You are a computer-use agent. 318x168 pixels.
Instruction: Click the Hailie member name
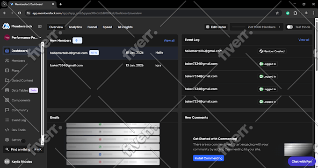pyautogui.click(x=159, y=53)
